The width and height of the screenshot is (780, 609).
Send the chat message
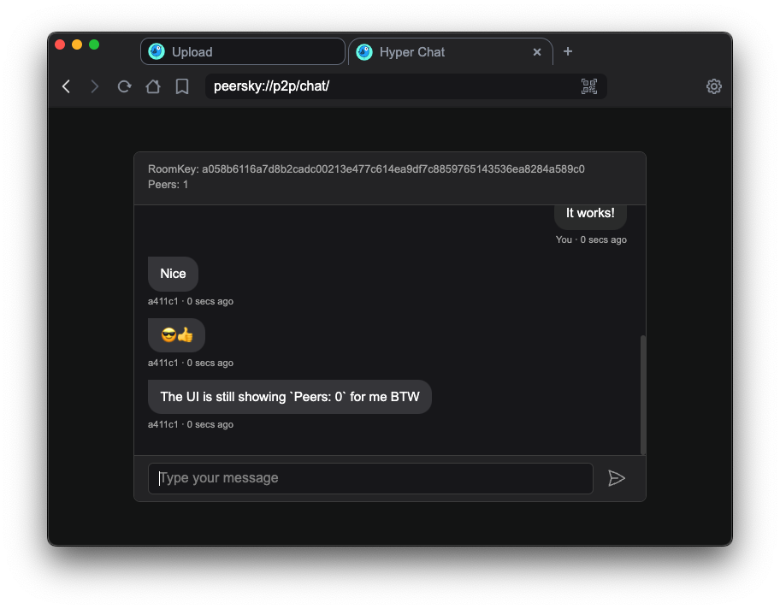[x=617, y=478]
